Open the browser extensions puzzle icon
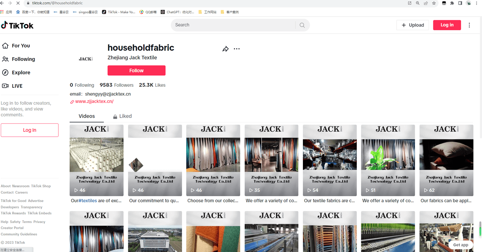 (452, 3)
